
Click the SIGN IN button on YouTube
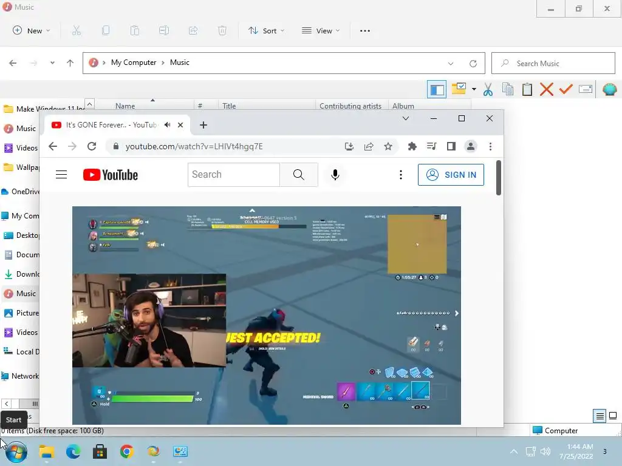451,175
